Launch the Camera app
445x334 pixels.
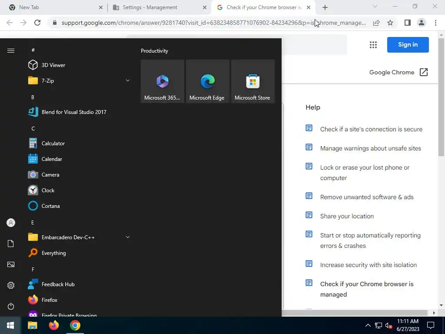tap(44, 175)
